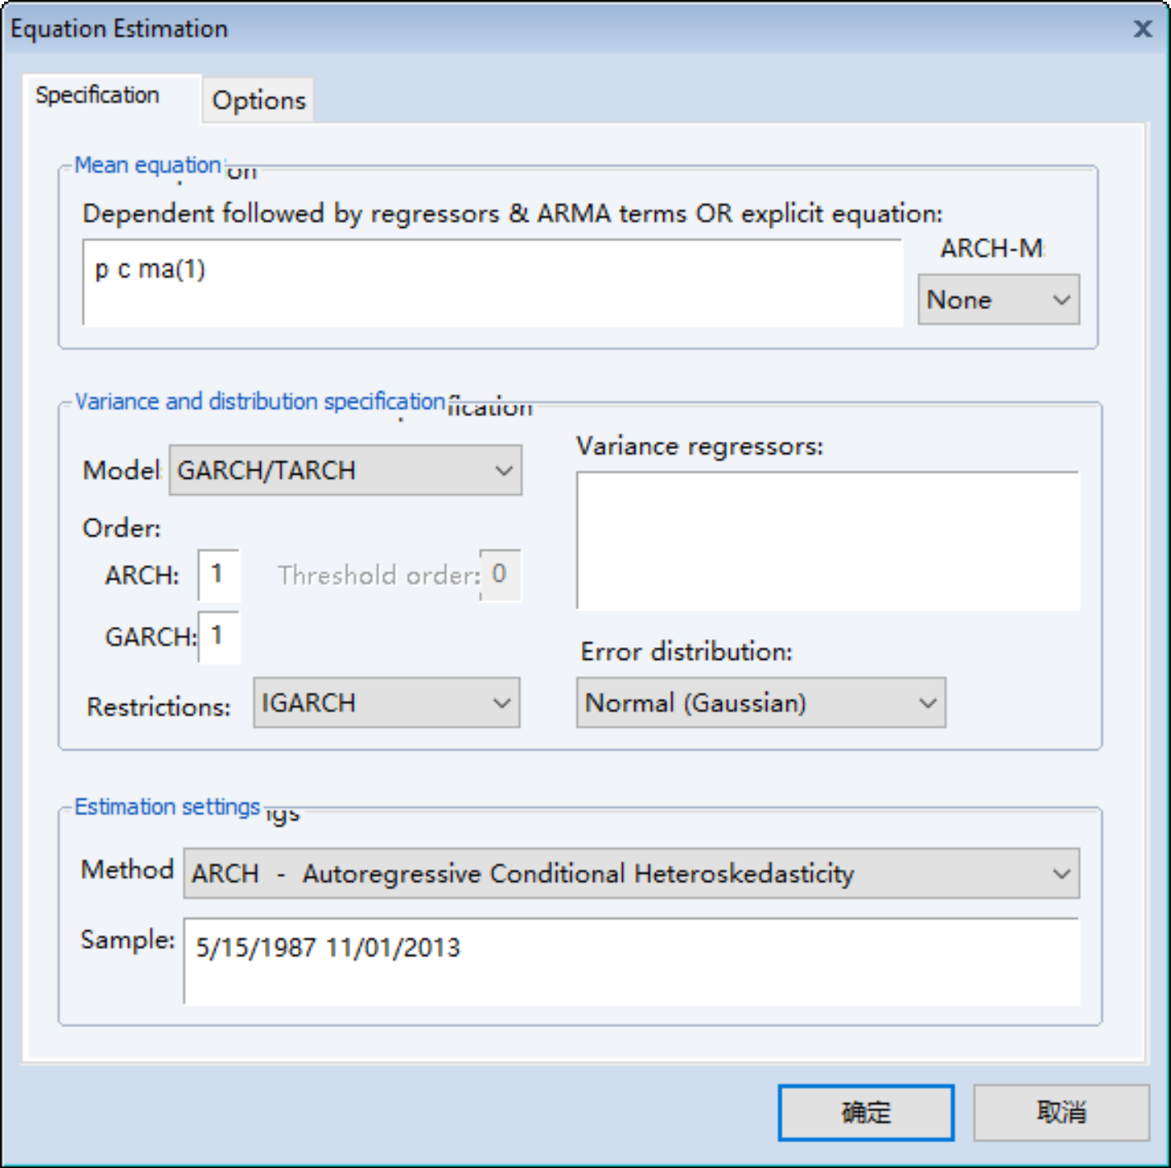Open the Error distribution dropdown
The height and width of the screenshot is (1168, 1171).
pyautogui.click(x=760, y=703)
